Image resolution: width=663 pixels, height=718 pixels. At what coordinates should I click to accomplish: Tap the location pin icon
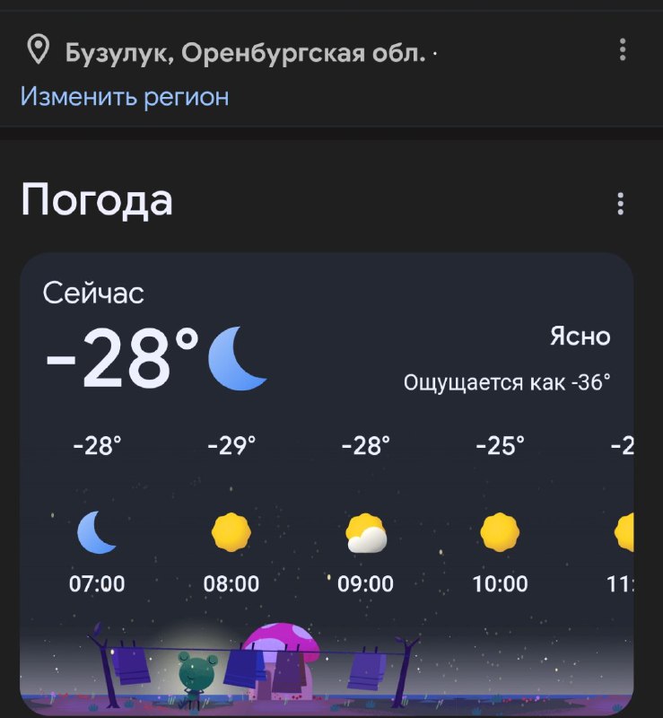point(38,51)
